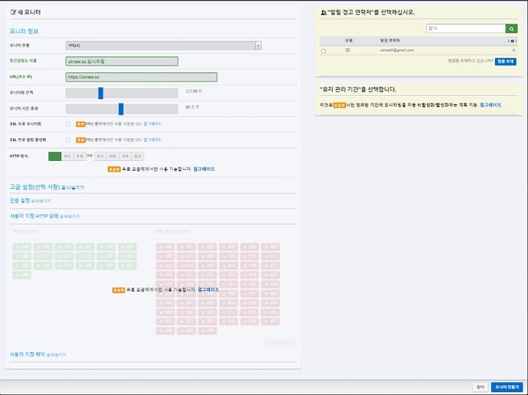528x395 pixels.
Task: Click the contacts icon in alert contacts header
Action: (324, 13)
